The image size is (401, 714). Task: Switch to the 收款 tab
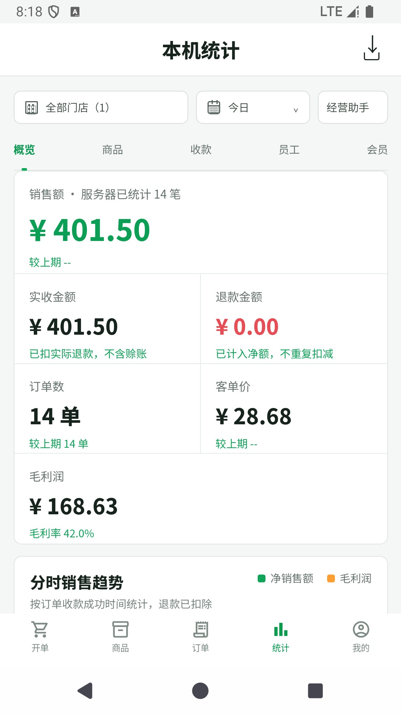[201, 149]
